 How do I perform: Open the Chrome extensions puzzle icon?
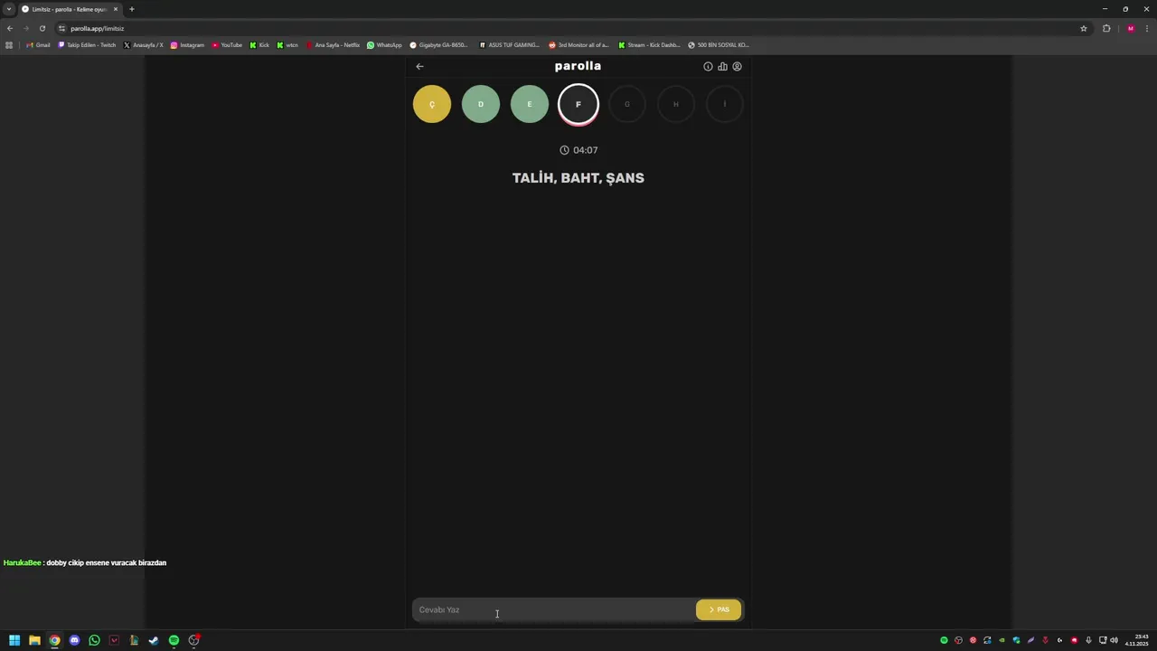click(1106, 28)
